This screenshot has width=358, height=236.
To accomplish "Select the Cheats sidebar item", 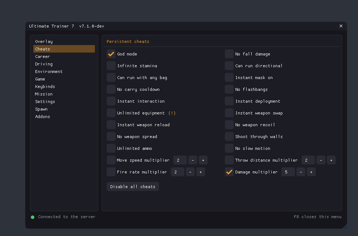I will (x=64, y=49).
